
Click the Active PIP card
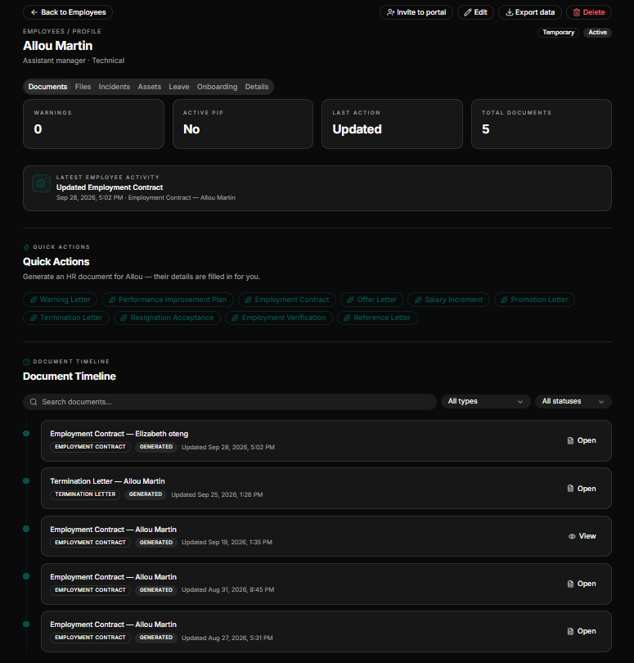click(x=243, y=124)
